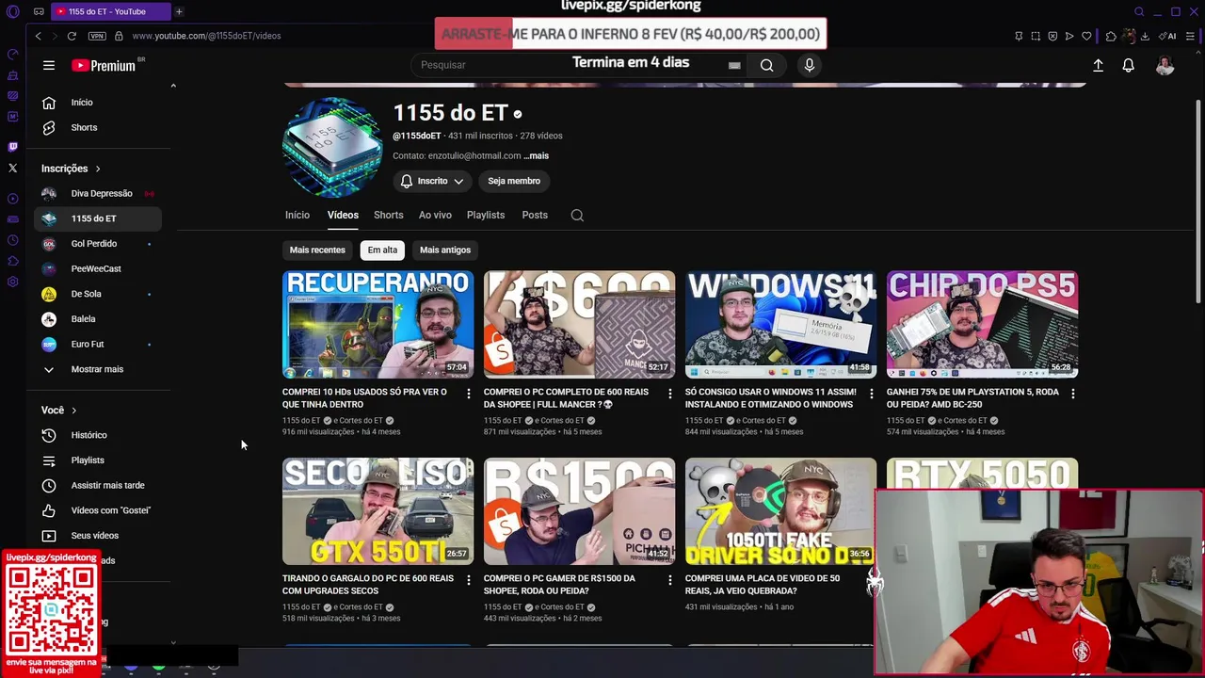Open the channel Shorts tab
Image resolution: width=1205 pixels, height=678 pixels.
coord(388,215)
